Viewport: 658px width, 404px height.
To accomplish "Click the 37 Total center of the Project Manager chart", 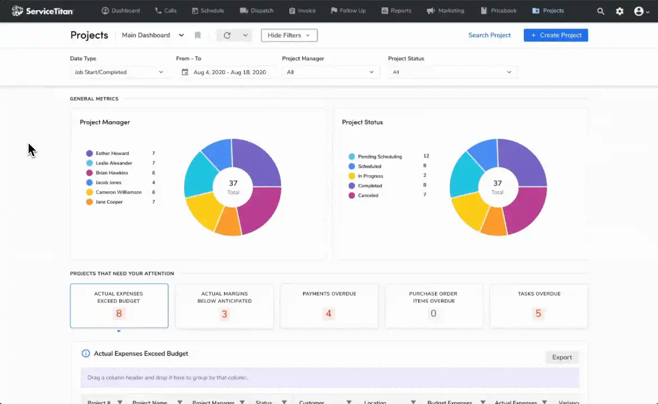I will 233,187.
